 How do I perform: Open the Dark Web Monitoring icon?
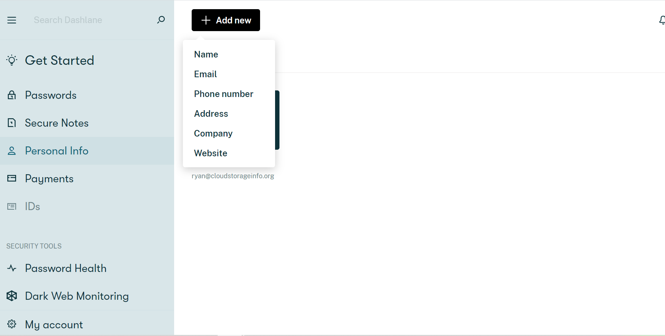tap(11, 296)
